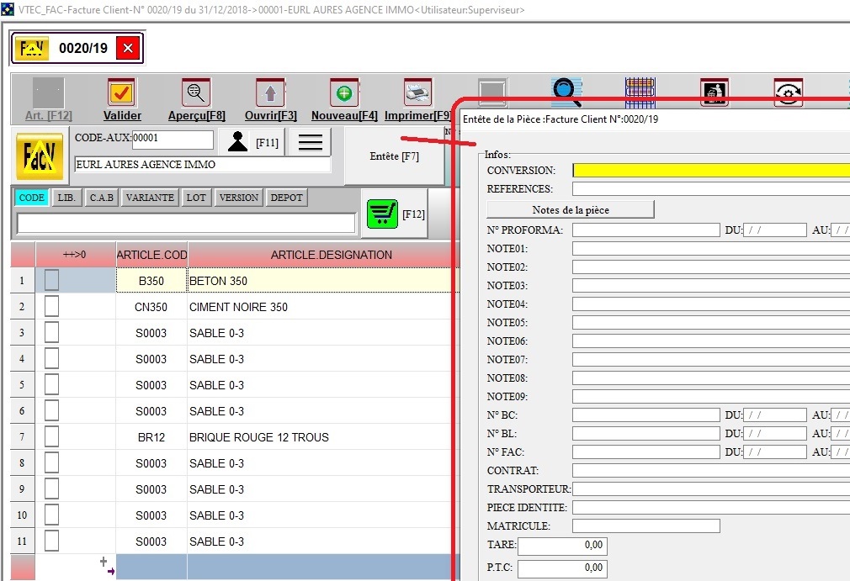Open the Aperçu [F8] preview icon
The width and height of the screenshot is (850, 581).
[196, 92]
